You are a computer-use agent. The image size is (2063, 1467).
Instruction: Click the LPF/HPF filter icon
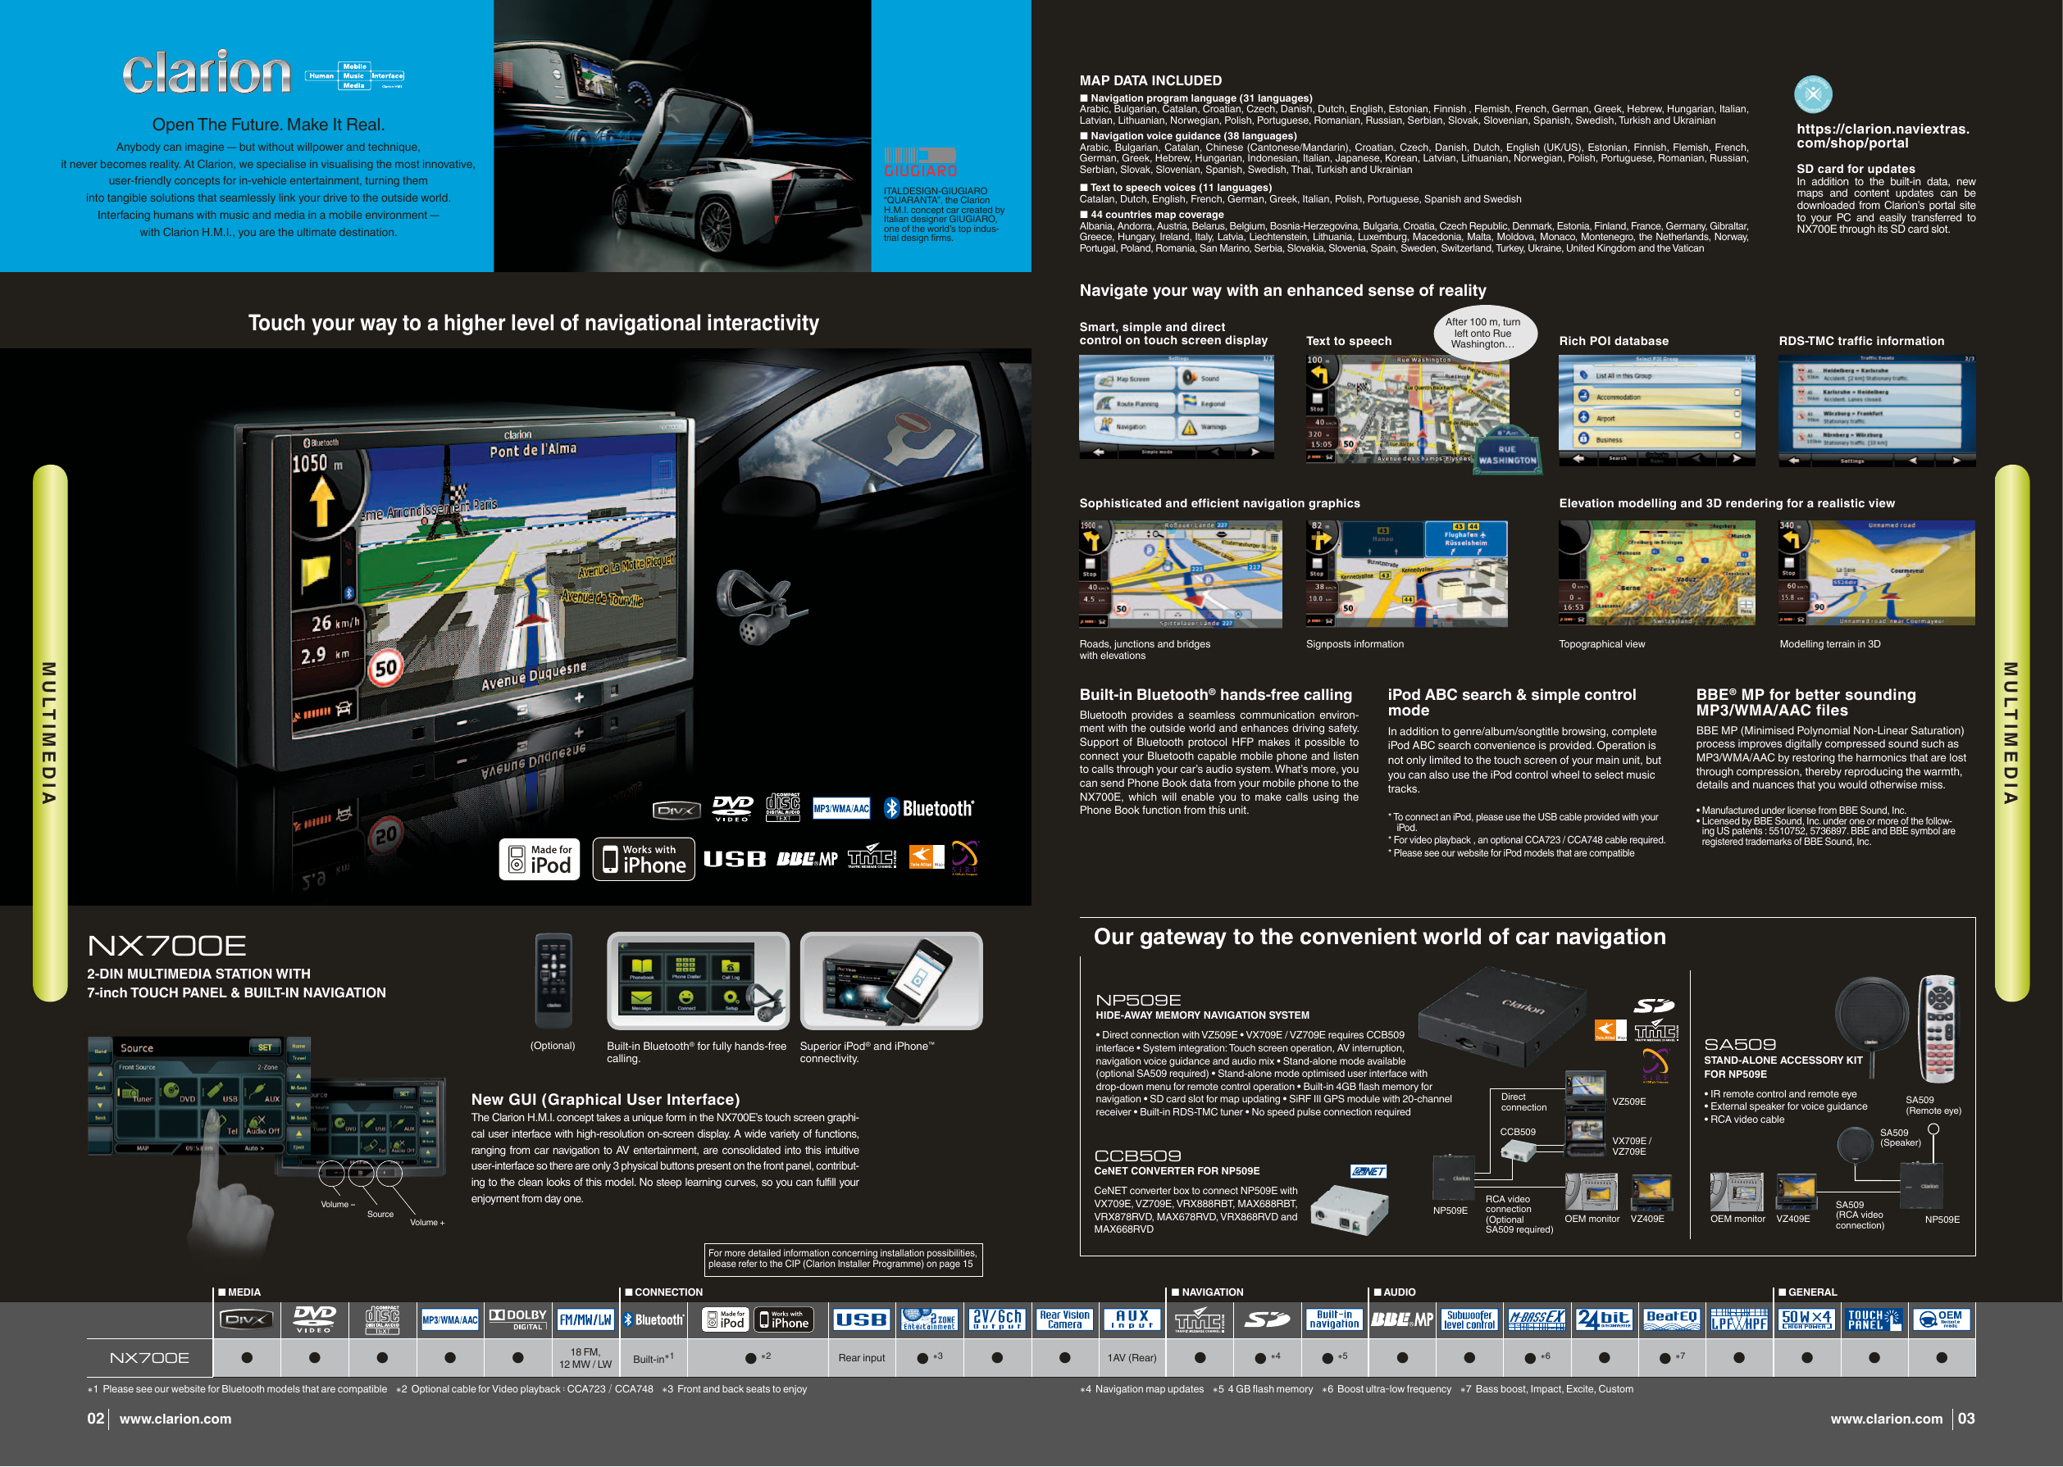(1739, 1319)
